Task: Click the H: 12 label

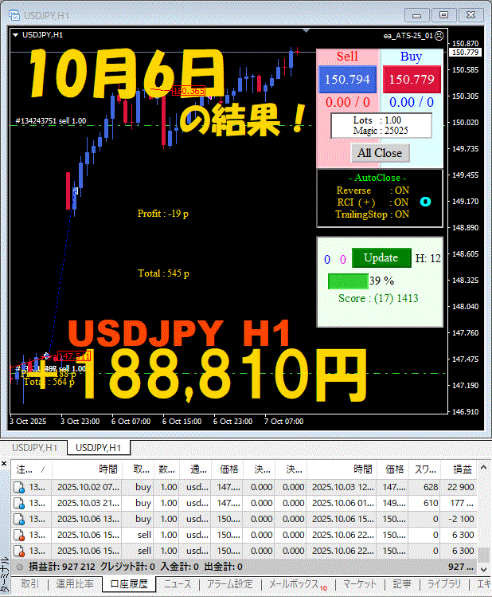Action: coord(428,258)
